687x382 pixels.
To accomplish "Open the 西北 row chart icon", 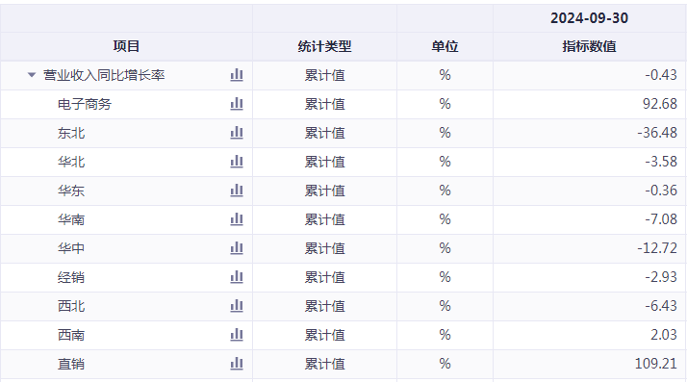I will pyautogui.click(x=237, y=306).
